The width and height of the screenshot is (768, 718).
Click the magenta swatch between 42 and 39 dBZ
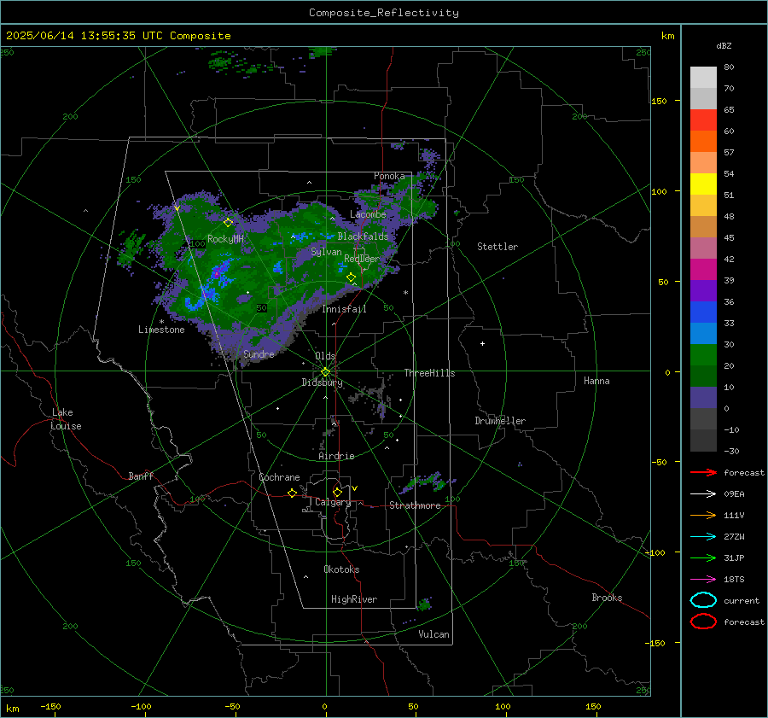coord(703,269)
